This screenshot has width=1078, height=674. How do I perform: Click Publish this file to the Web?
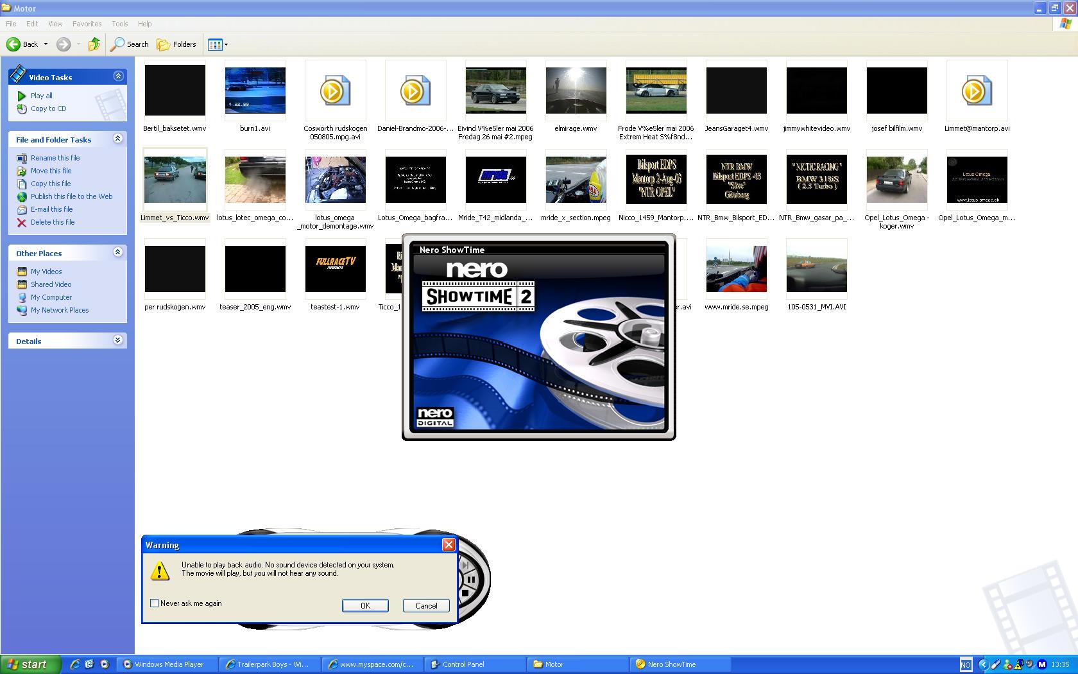[x=72, y=196]
